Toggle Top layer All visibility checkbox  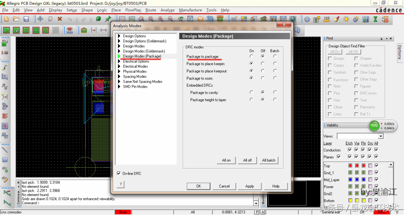pyautogui.click(x=377, y=166)
